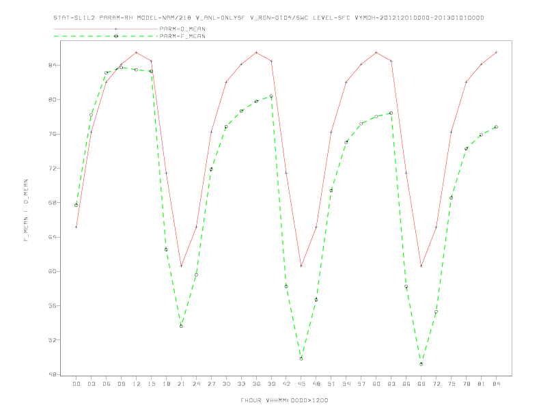Click x-axis tick label 60
The height and width of the screenshot is (418, 541).
click(376, 384)
